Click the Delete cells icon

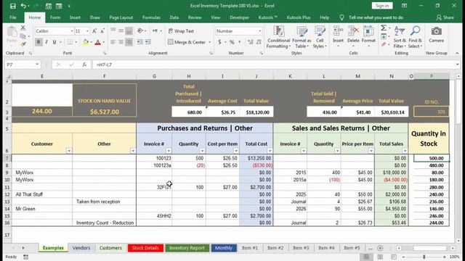[x=353, y=31]
